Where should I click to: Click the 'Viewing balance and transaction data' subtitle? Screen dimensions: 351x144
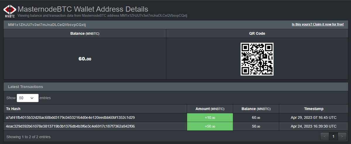[x=102, y=15]
